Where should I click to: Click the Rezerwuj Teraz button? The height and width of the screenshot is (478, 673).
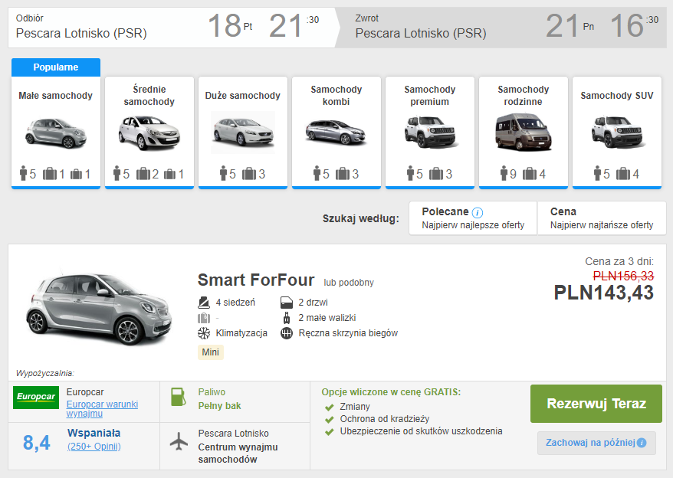(596, 404)
